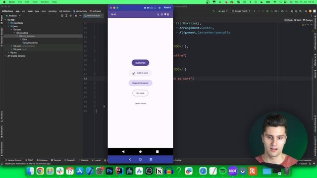Expand the ui package arrow

tap(20, 40)
